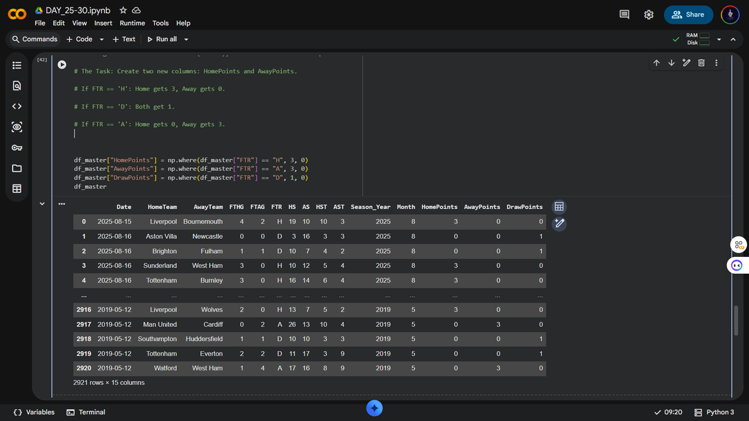Click the blue assistant side icon
The width and height of the screenshot is (749, 421).
click(x=737, y=266)
